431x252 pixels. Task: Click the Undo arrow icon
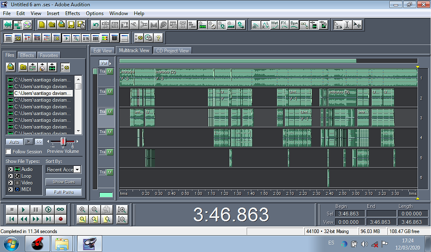coord(96,25)
